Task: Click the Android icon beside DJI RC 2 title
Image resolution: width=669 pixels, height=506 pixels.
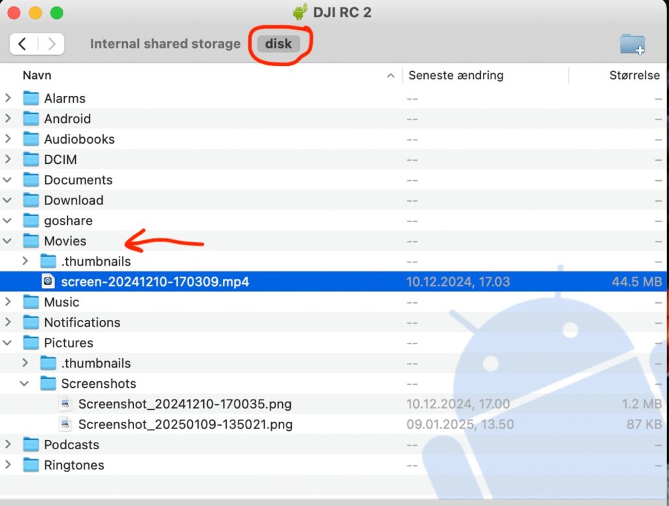Action: pos(301,12)
